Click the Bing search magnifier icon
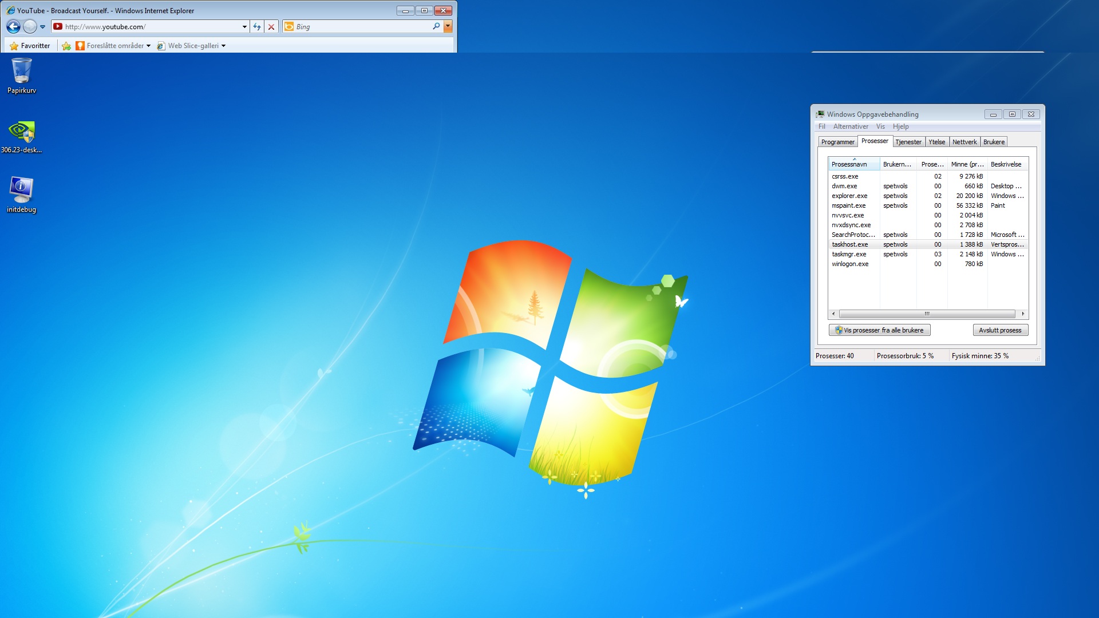Screen dimensions: 1099x618 tap(436, 26)
